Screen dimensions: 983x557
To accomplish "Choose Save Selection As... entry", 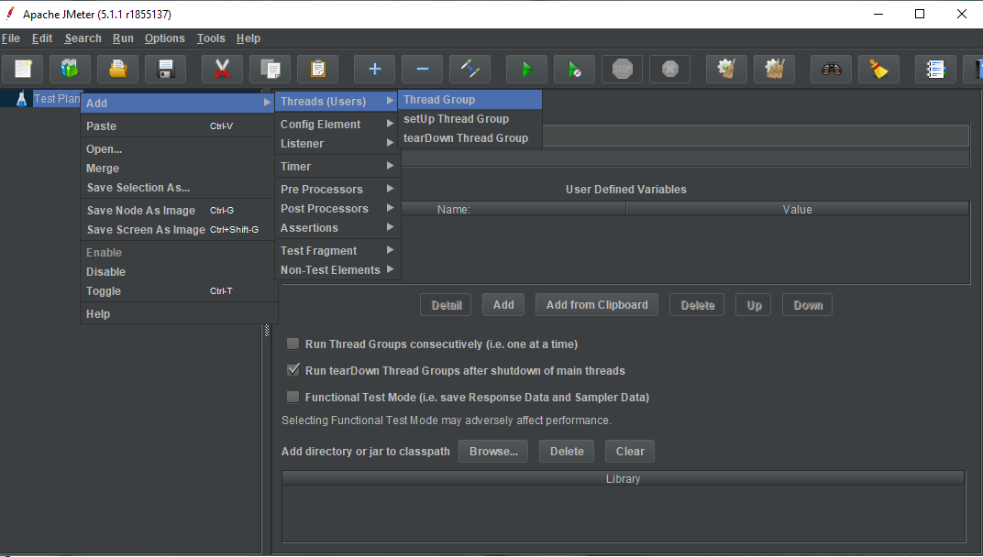I will click(x=178, y=187).
